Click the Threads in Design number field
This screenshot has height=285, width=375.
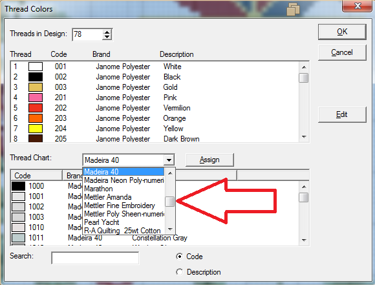[x=87, y=34]
